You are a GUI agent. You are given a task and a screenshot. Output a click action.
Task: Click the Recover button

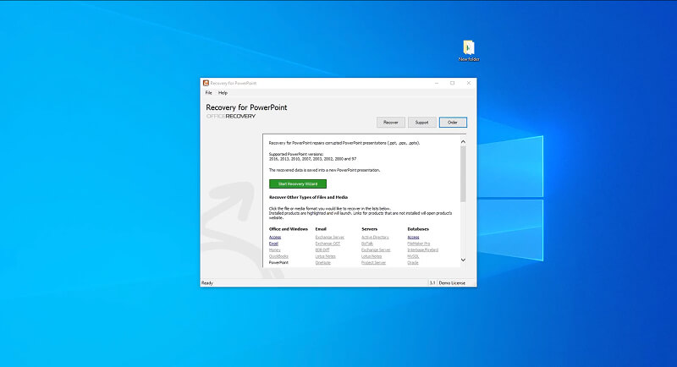(390, 123)
